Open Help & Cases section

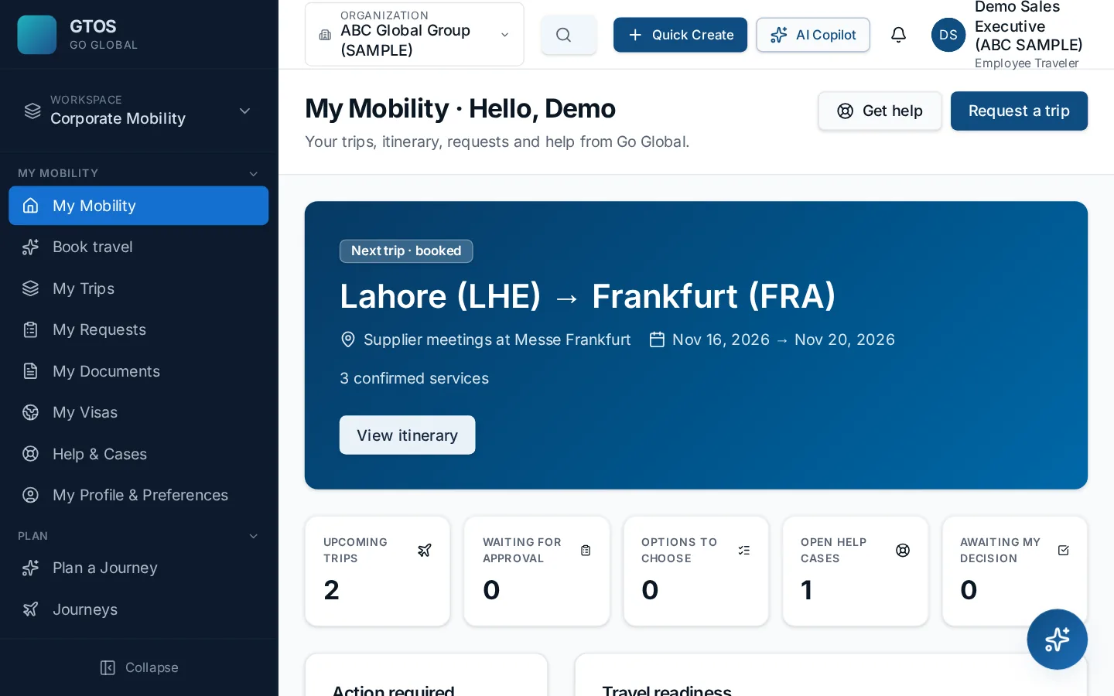click(138, 454)
